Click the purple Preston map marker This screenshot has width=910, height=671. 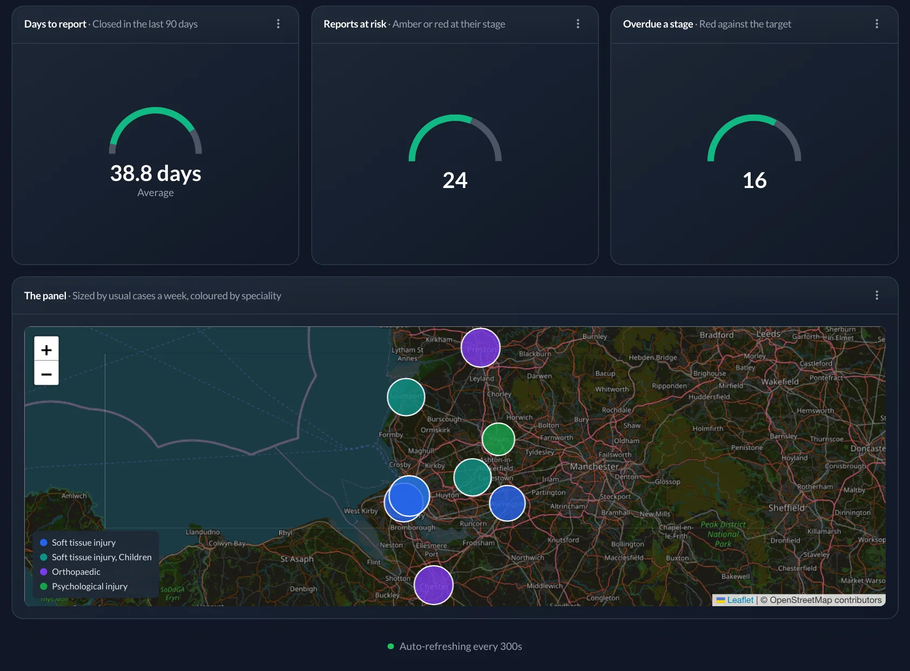coord(481,348)
